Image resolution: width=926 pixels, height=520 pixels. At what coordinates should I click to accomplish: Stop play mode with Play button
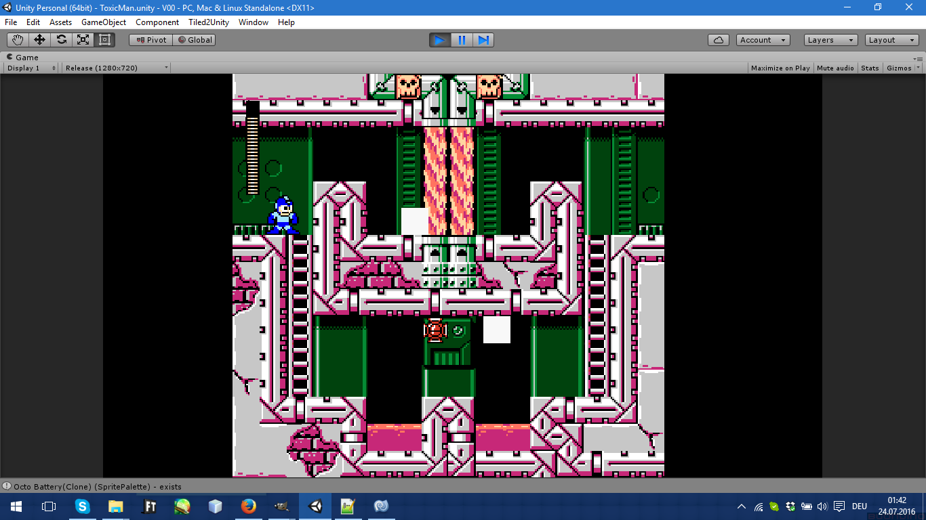click(x=440, y=40)
